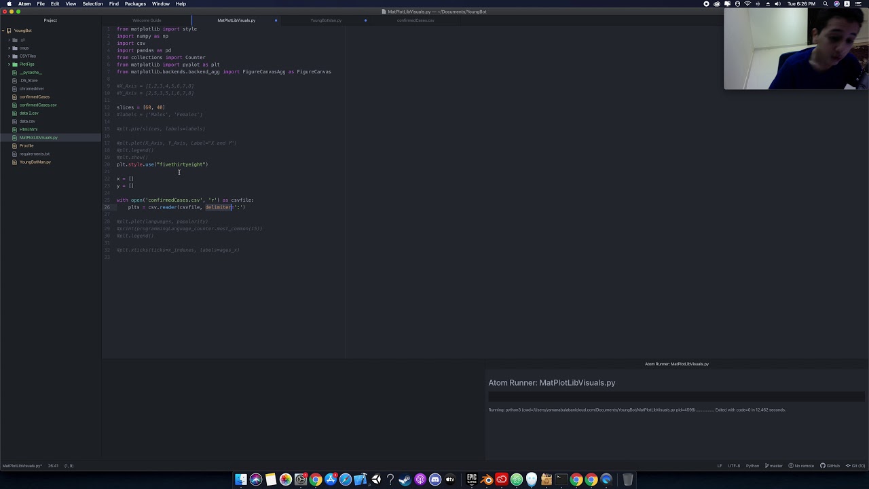This screenshot has height=489, width=869.
Task: Open the Selection menu
Action: pyautogui.click(x=92, y=4)
